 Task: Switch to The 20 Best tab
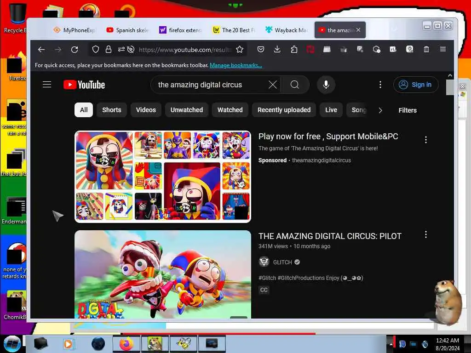click(234, 30)
